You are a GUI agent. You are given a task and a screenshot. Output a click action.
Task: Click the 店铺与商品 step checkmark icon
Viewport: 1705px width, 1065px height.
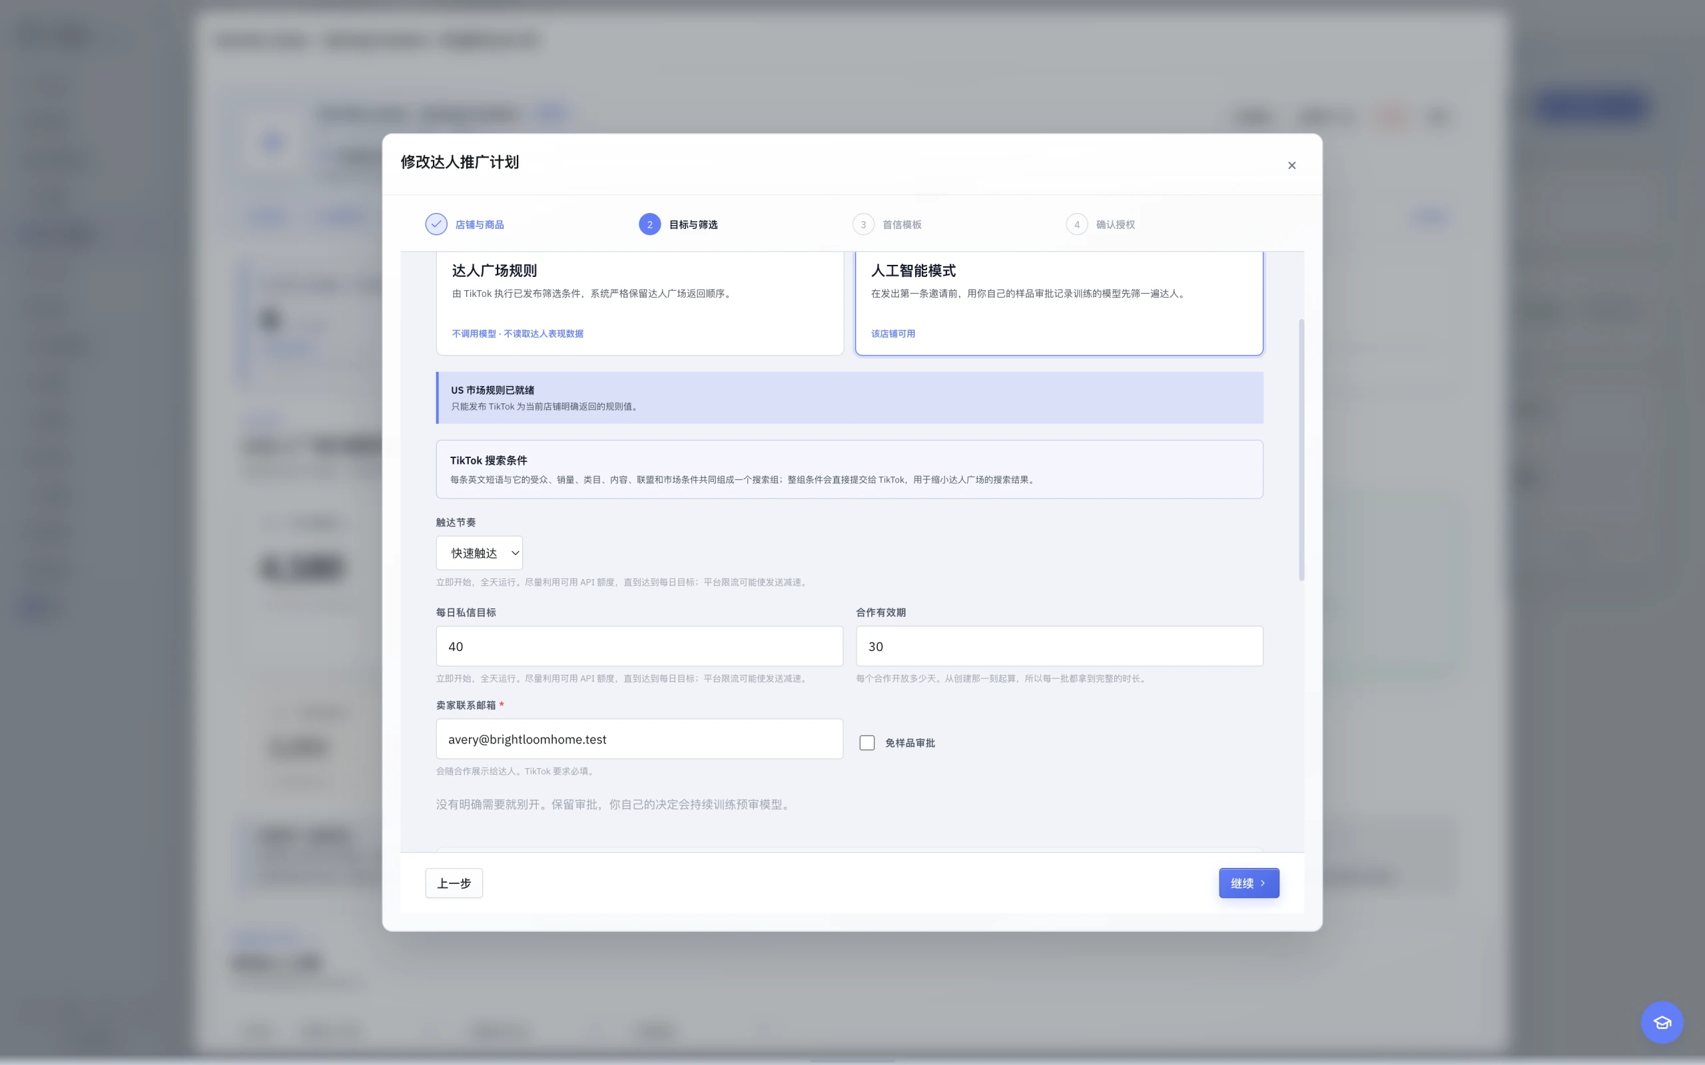coord(436,224)
